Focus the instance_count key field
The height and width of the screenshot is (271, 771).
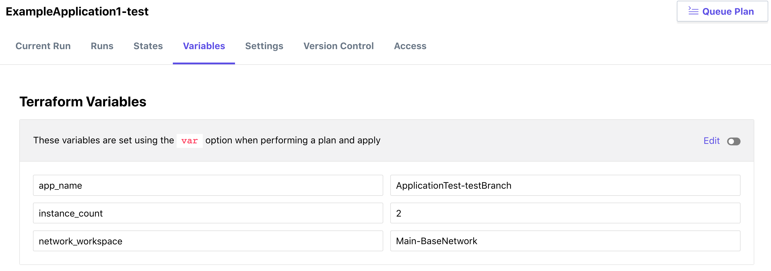coord(208,213)
